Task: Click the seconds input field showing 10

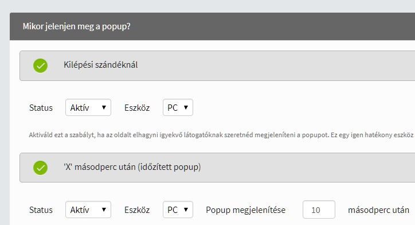Action: click(x=319, y=210)
